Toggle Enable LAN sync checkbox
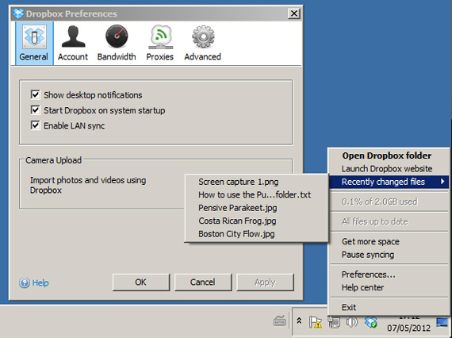452x338 pixels. pyautogui.click(x=35, y=125)
